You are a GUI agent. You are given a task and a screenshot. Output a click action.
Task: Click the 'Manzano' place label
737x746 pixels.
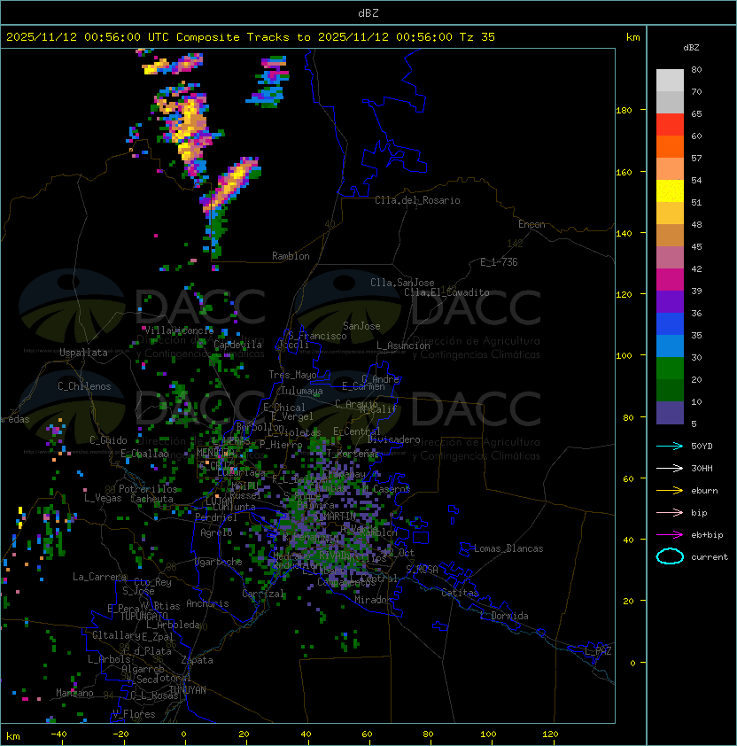click(x=74, y=693)
